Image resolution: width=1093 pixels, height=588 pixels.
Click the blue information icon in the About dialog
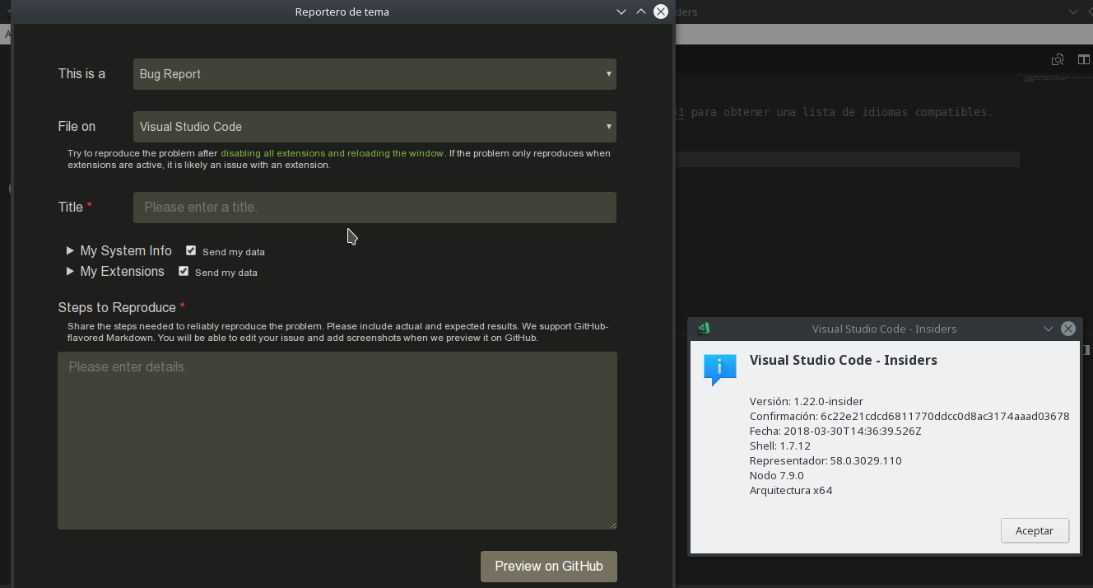point(719,369)
